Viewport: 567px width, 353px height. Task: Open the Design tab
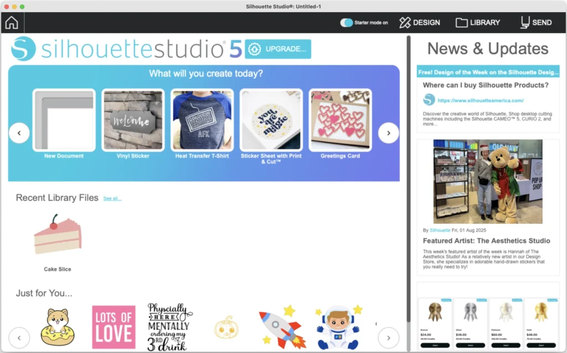[420, 23]
